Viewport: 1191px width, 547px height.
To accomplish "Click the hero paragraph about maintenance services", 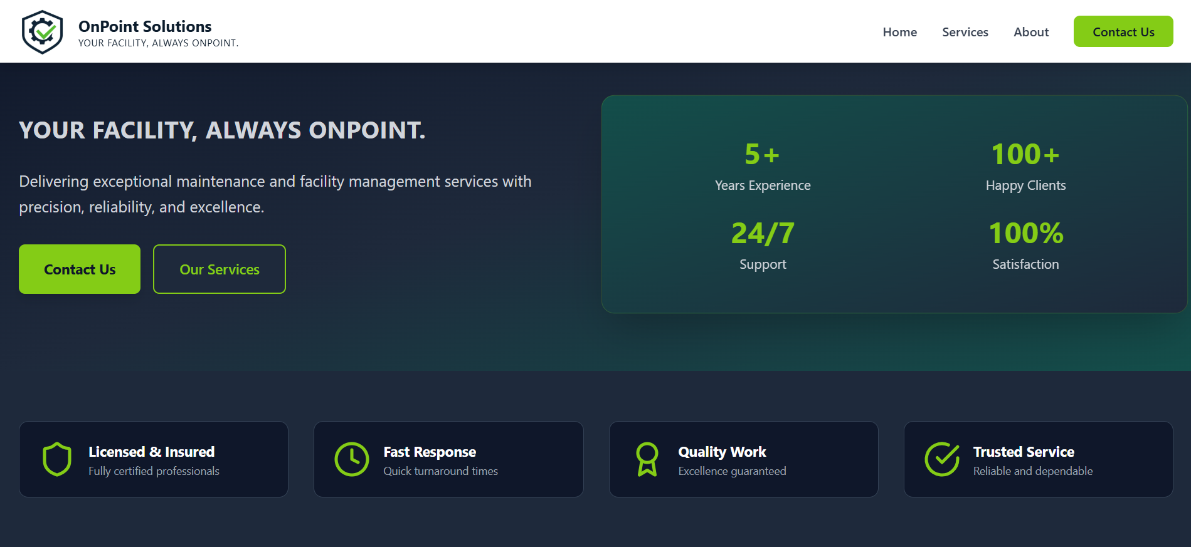I will click(x=275, y=194).
